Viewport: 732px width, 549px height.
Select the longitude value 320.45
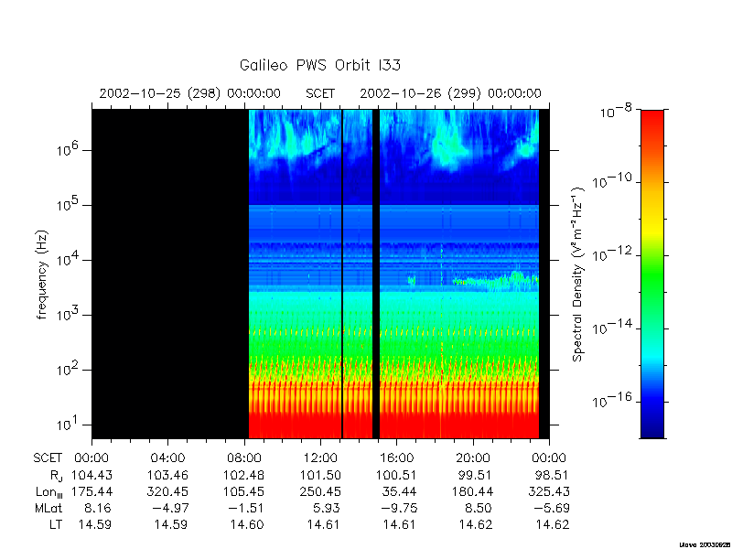click(167, 491)
